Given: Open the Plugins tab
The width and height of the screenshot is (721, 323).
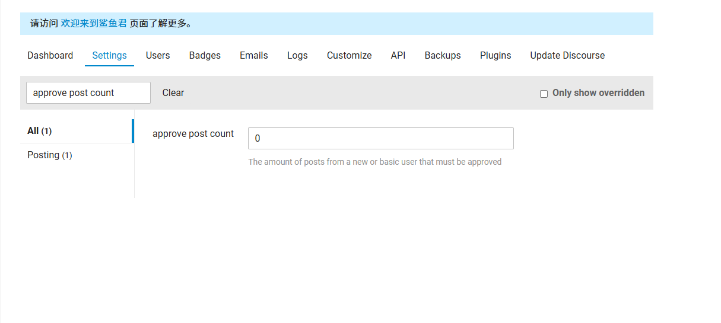Looking at the screenshot, I should pyautogui.click(x=496, y=55).
